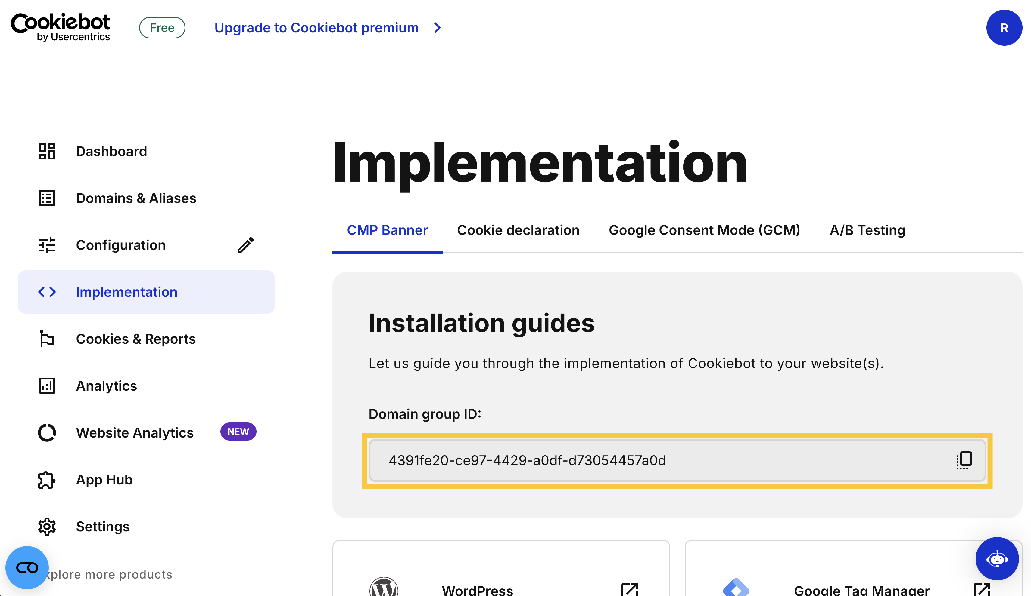The image size is (1031, 596).
Task: Click the Domain group ID: label
Action: point(425,414)
